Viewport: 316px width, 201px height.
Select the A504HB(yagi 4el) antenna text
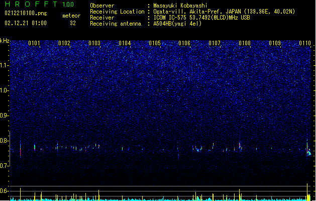(x=177, y=24)
